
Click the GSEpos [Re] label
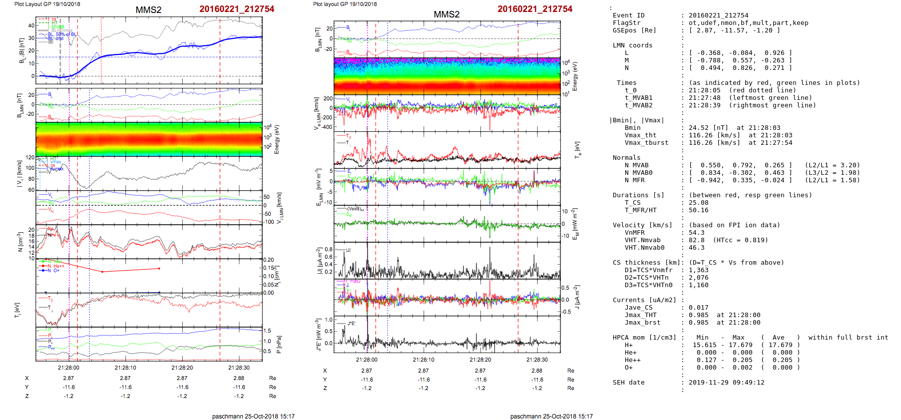tap(634, 30)
